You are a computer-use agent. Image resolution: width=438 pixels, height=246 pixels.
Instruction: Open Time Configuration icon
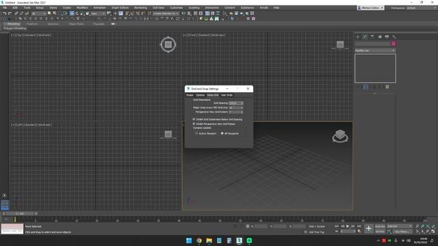[359, 231]
